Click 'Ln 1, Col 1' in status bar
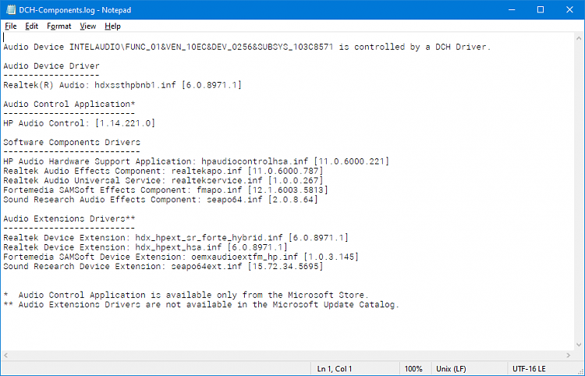This screenshot has height=376, width=585. point(335,369)
